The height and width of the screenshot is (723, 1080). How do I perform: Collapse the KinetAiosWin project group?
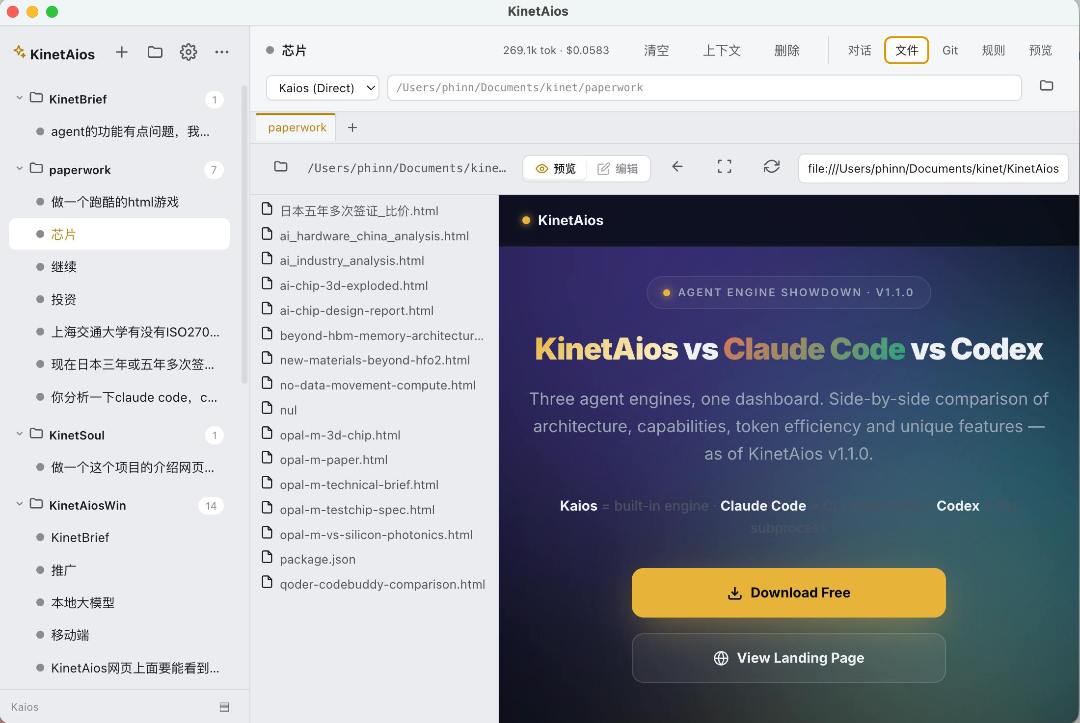19,504
